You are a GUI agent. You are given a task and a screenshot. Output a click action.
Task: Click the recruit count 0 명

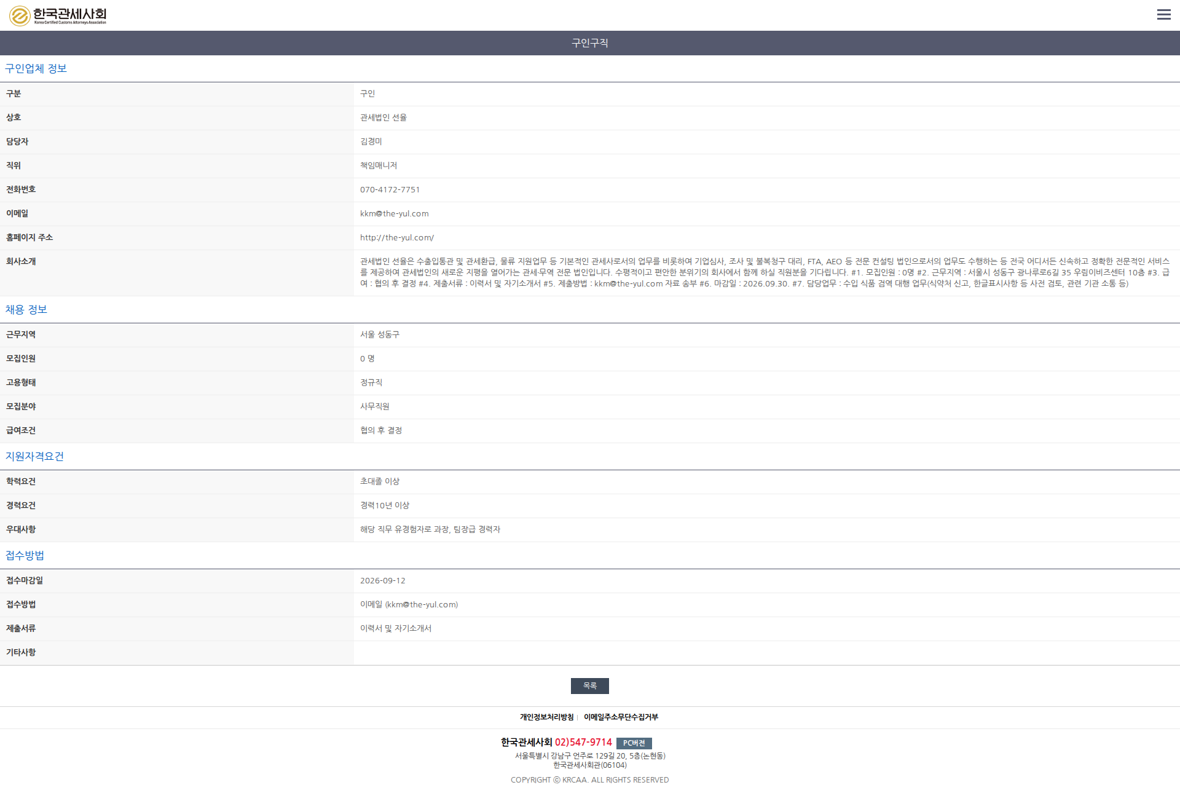(368, 359)
